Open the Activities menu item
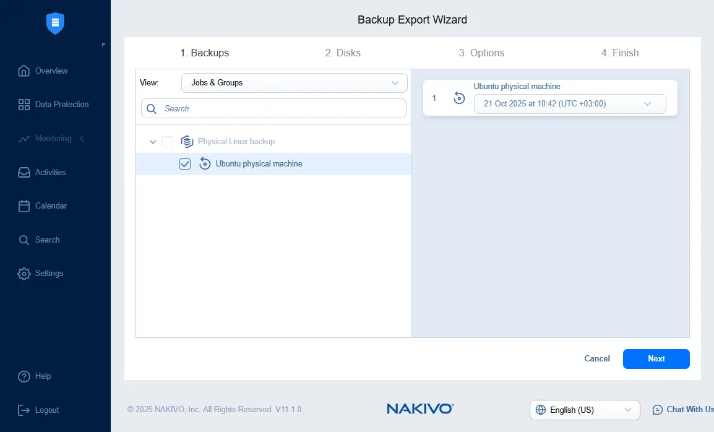The width and height of the screenshot is (714, 432). (x=51, y=172)
